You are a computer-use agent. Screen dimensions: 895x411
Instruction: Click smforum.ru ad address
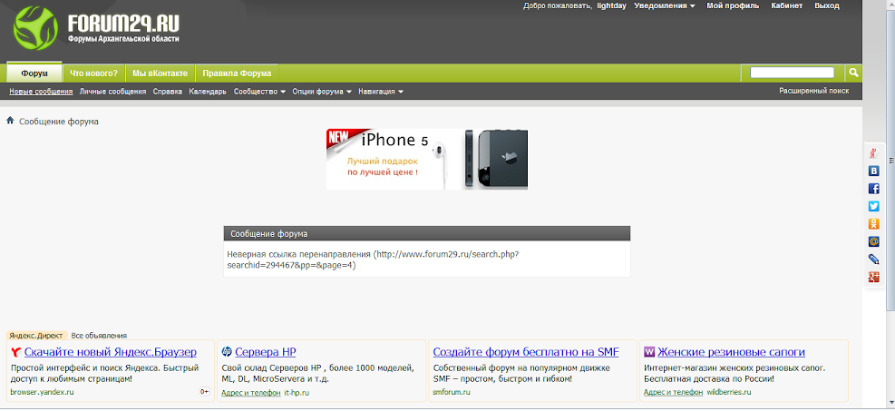452,392
